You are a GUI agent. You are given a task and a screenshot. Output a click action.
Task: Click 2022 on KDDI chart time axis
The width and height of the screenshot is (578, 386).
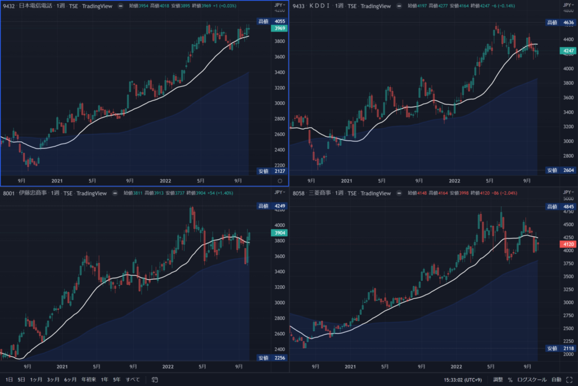[454, 181]
